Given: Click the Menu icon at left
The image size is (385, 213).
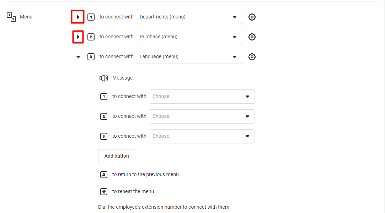Looking at the screenshot, I should 11,17.
